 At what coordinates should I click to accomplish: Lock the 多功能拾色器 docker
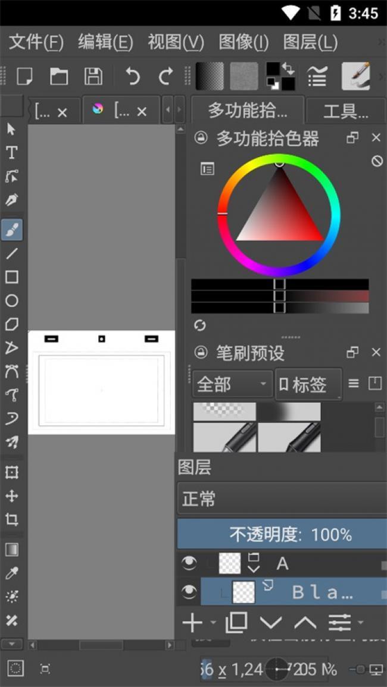(x=202, y=138)
